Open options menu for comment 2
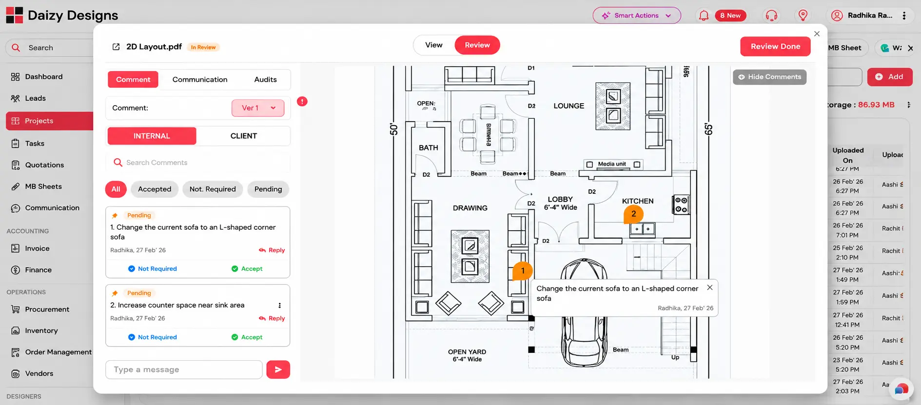 279,305
